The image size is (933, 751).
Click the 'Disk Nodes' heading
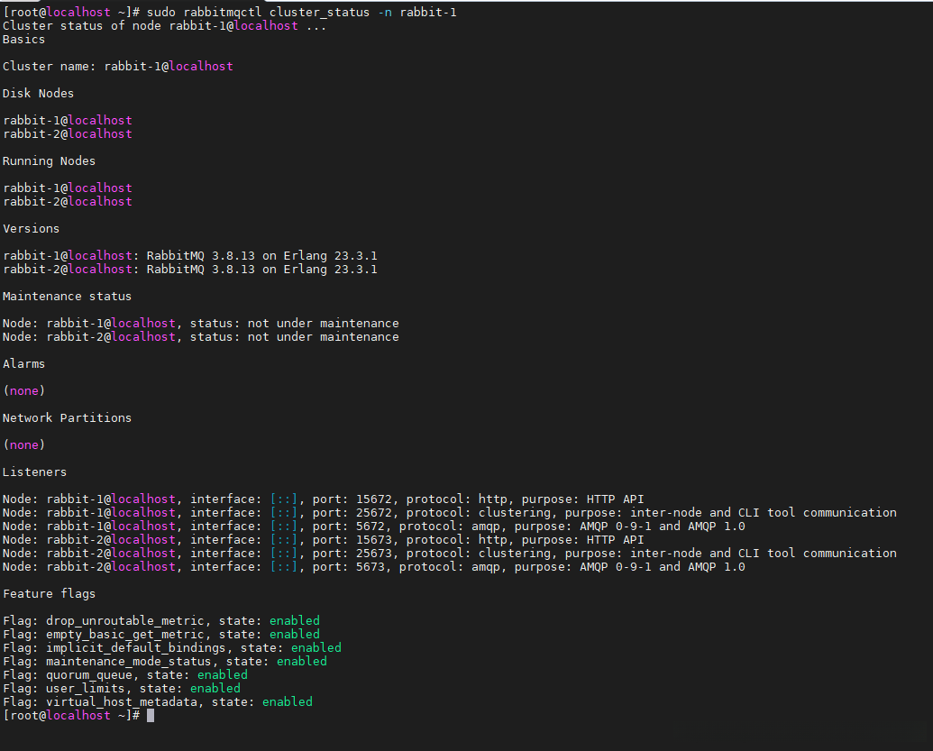tap(38, 94)
